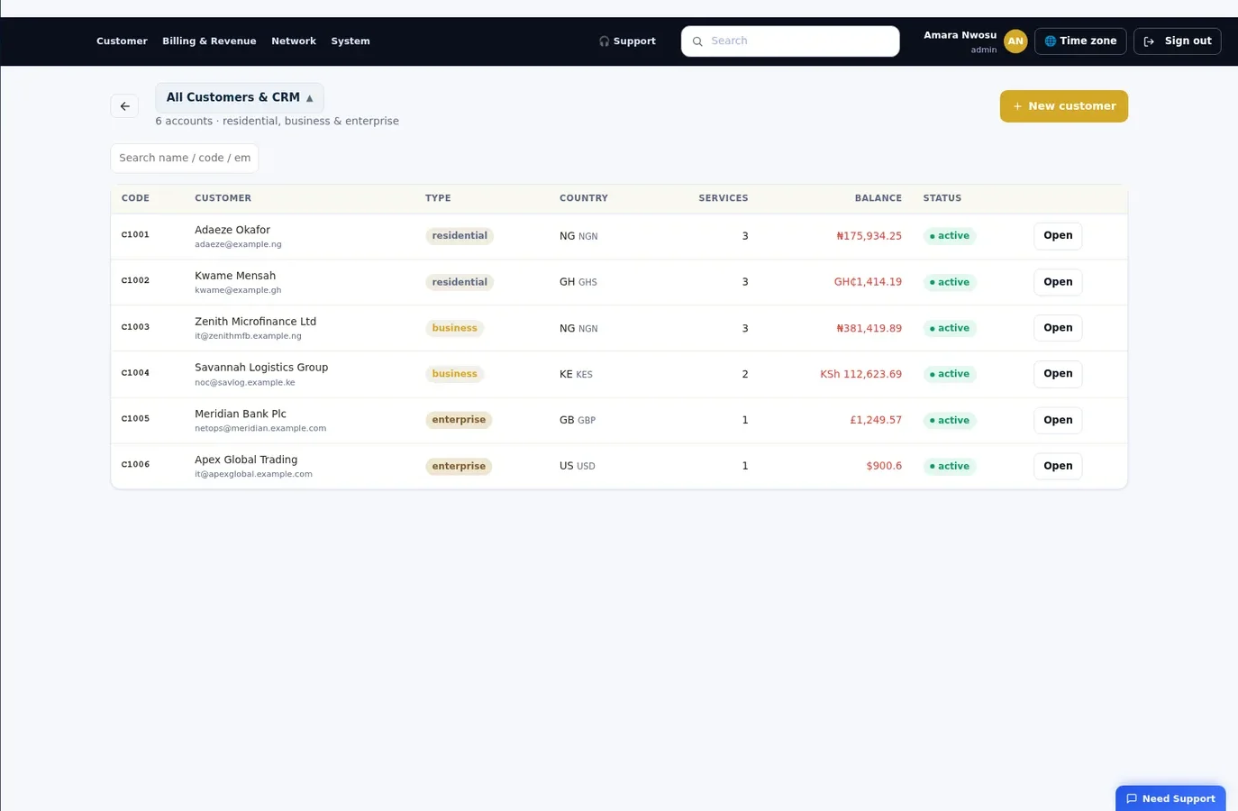The image size is (1238, 811).
Task: Click customer code C1001
Action: click(135, 235)
